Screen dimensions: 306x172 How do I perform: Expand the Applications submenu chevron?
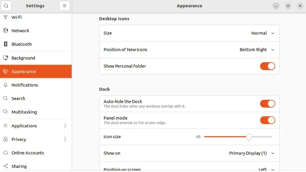pyautogui.click(x=65, y=126)
